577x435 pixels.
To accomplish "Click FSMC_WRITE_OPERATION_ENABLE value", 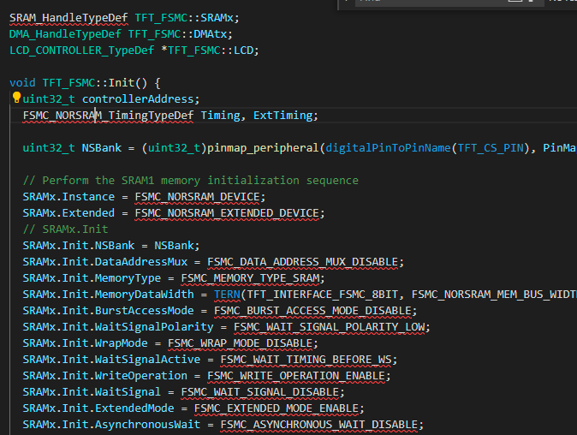I will (296, 376).
